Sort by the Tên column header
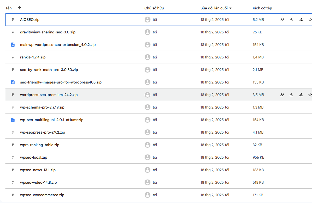The height and width of the screenshot is (203, 312). click(x=9, y=8)
